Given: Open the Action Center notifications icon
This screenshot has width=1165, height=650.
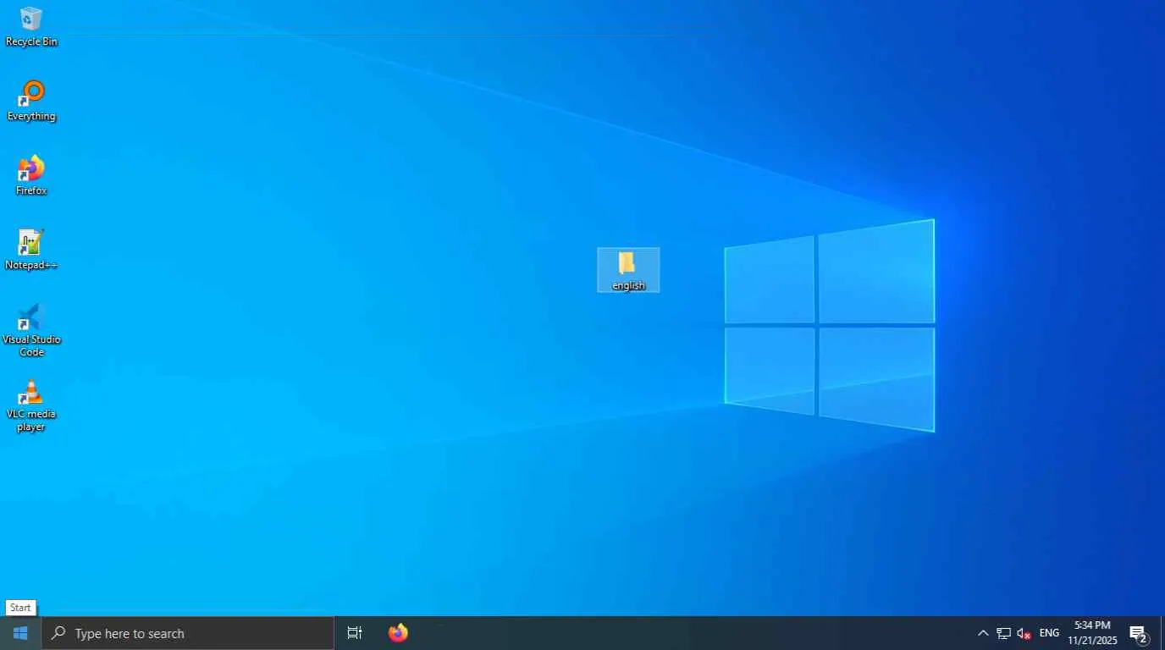Looking at the screenshot, I should point(1139,633).
